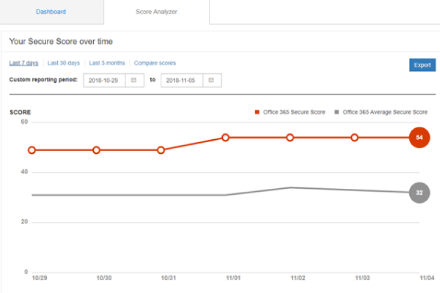Screen dimensions: 440x293
Task: Open calendar picker for end date
Action: point(210,79)
